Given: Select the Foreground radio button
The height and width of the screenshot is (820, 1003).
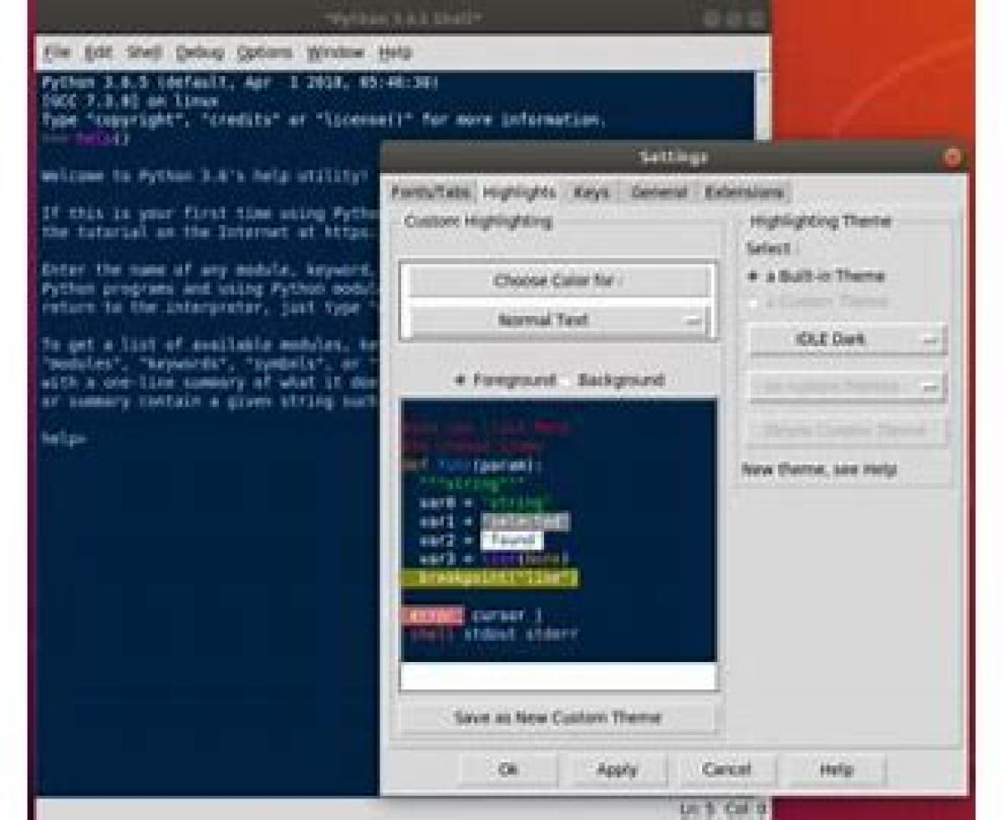Looking at the screenshot, I should [461, 380].
